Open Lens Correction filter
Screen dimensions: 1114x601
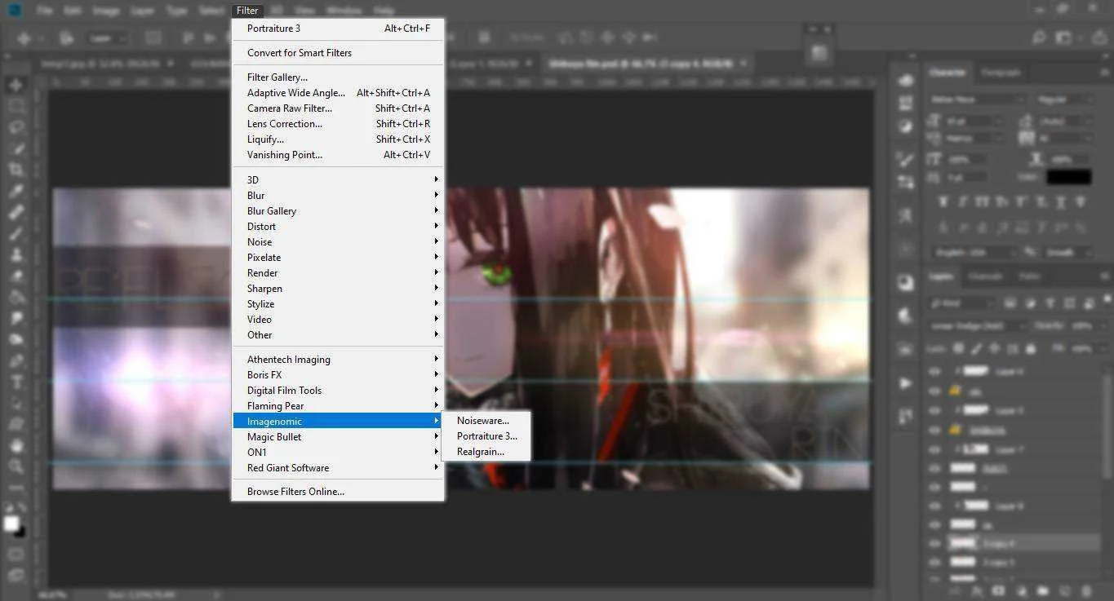pyautogui.click(x=338, y=124)
